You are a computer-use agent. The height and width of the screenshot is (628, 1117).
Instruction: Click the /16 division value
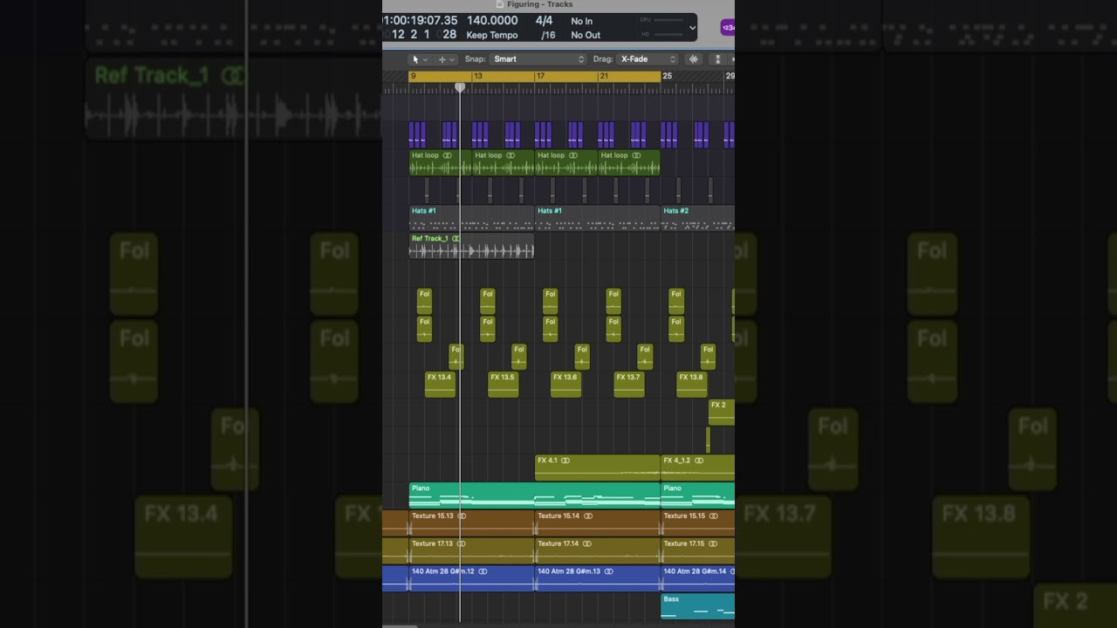(548, 35)
